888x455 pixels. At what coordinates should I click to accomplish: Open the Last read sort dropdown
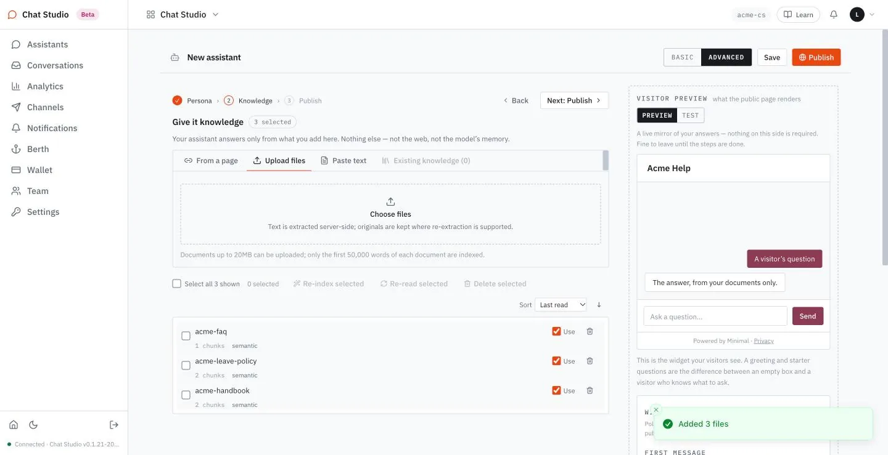coord(561,305)
